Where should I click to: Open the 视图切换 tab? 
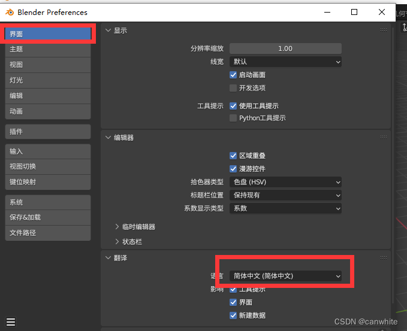(48, 166)
